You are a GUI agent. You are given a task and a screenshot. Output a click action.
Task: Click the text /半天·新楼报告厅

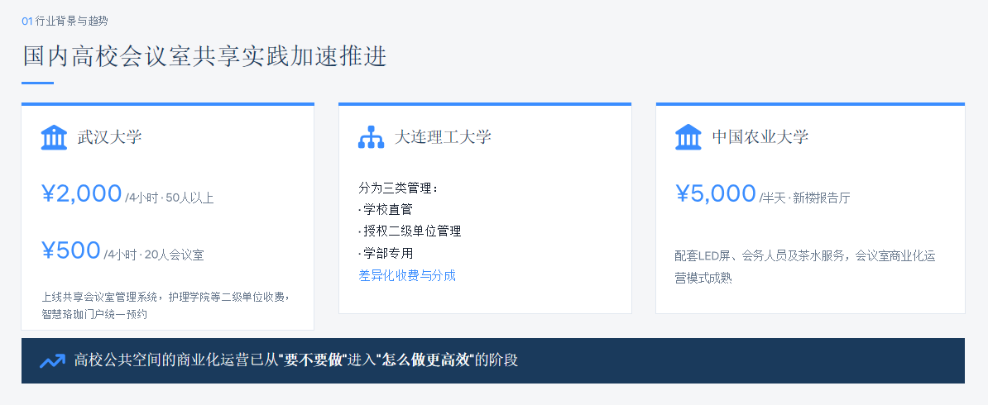point(804,198)
